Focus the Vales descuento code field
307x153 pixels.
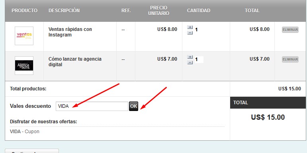(92, 106)
